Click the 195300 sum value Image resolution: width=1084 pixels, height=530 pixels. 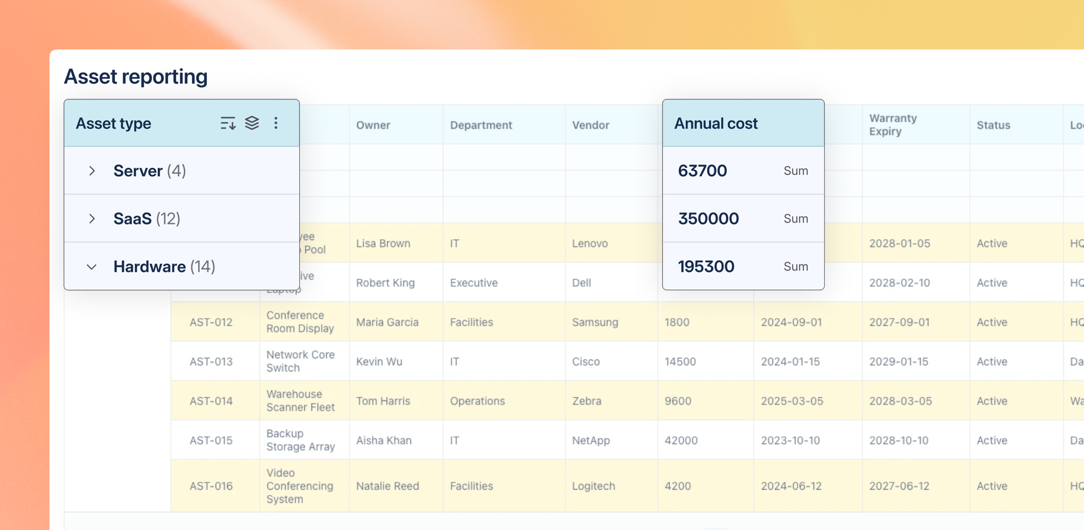[706, 267]
